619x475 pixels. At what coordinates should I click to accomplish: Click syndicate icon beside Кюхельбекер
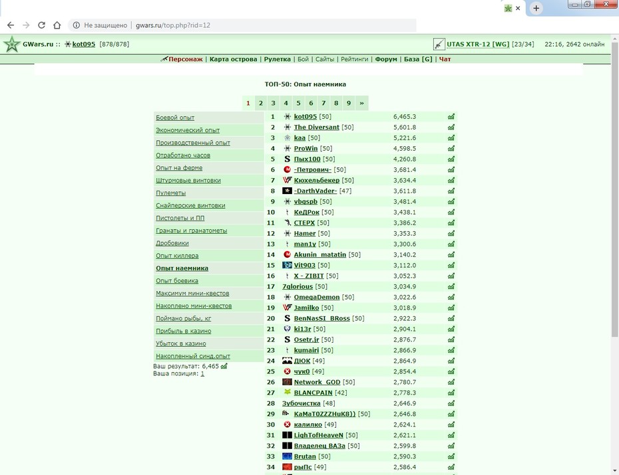[287, 181]
